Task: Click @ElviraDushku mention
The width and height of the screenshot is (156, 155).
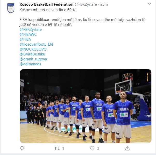Action: [32, 54]
